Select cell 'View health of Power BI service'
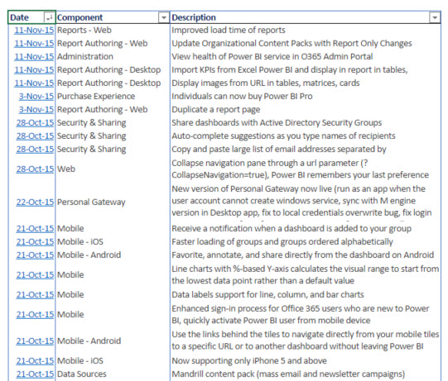Screen dimensions: 448x381 click(306, 56)
